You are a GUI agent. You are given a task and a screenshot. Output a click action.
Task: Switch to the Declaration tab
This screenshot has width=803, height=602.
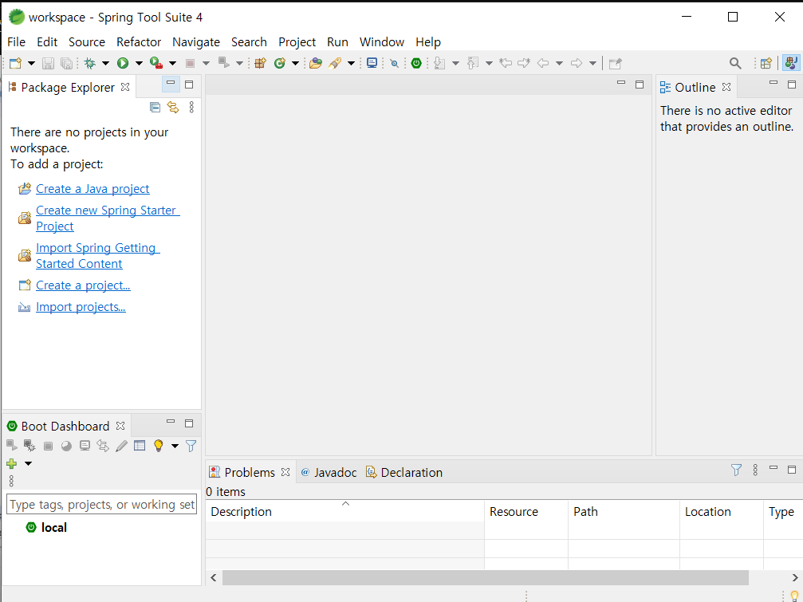coord(404,473)
